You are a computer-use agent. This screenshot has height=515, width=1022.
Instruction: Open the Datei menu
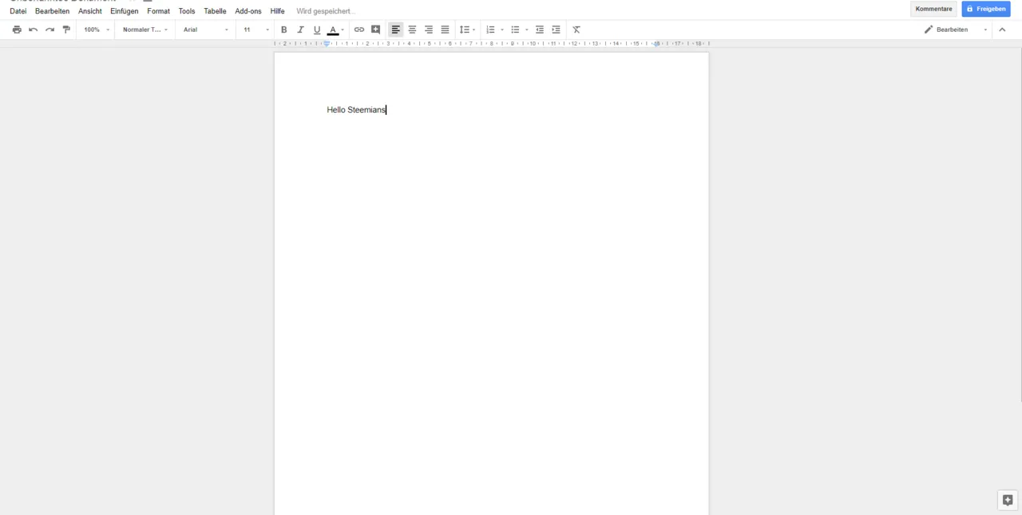click(x=18, y=11)
